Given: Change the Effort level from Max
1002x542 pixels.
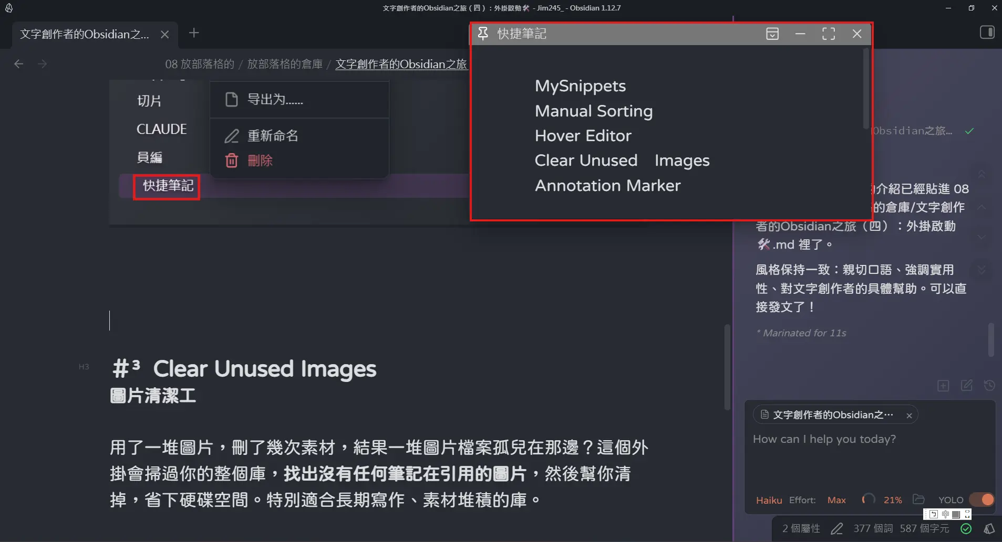Looking at the screenshot, I should pos(836,500).
